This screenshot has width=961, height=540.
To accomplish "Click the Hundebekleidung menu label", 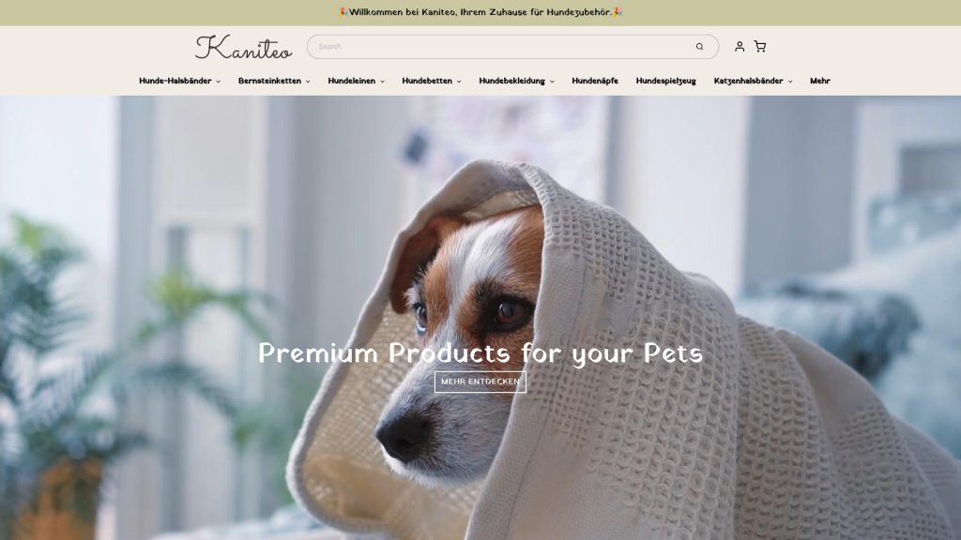I will (x=511, y=81).
